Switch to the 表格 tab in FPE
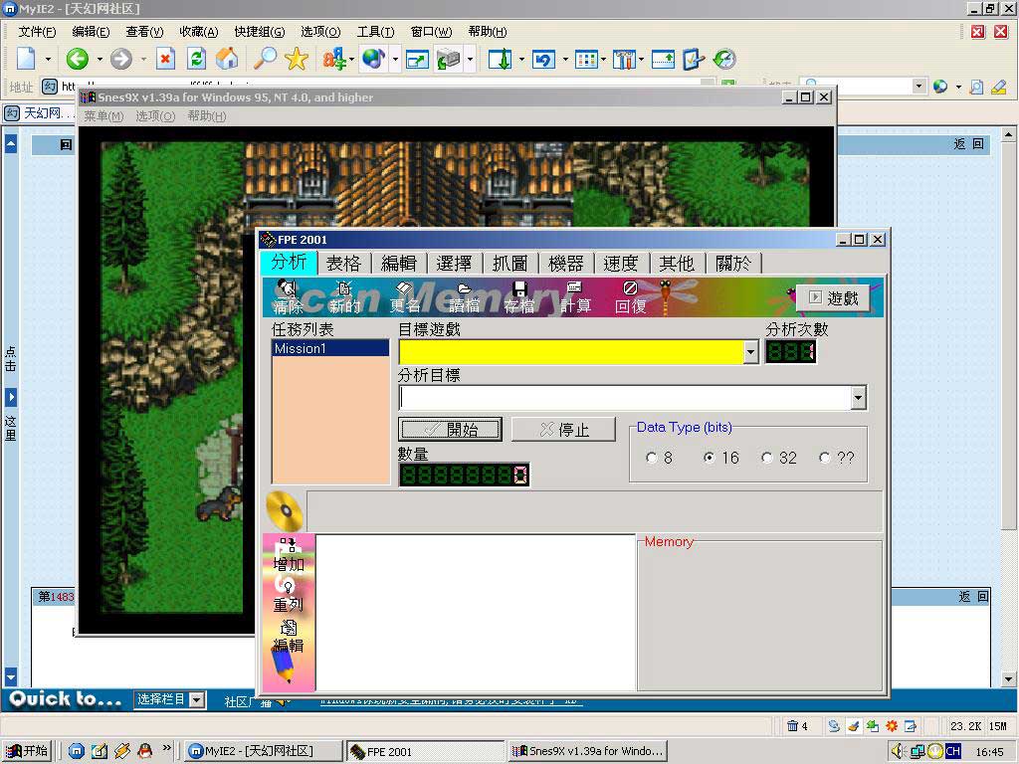This screenshot has height=764, width=1019. 343,263
